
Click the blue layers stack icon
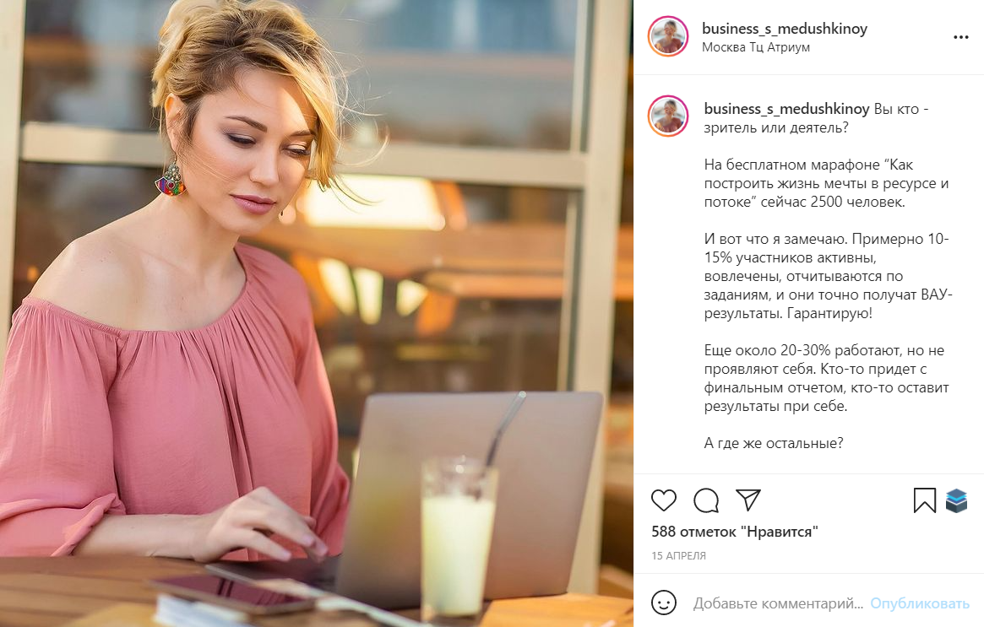(956, 500)
